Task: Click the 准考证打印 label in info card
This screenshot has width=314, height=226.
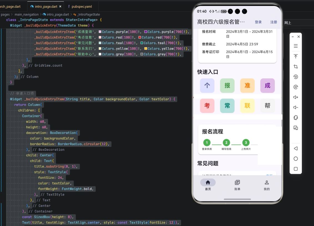Action: click(x=211, y=52)
